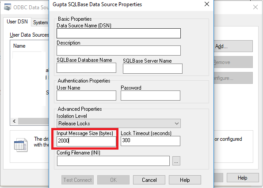The width and height of the screenshot is (263, 188).
Task: Focus the SQLBase Database Name field
Action: (x=86, y=68)
